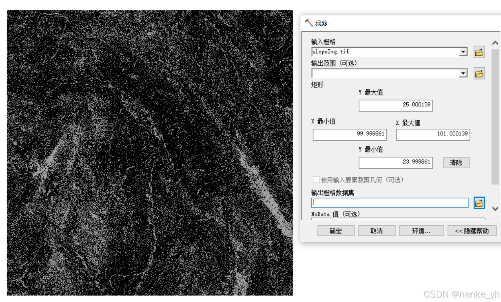Click the 输出栅格数据集 label

[333, 193]
